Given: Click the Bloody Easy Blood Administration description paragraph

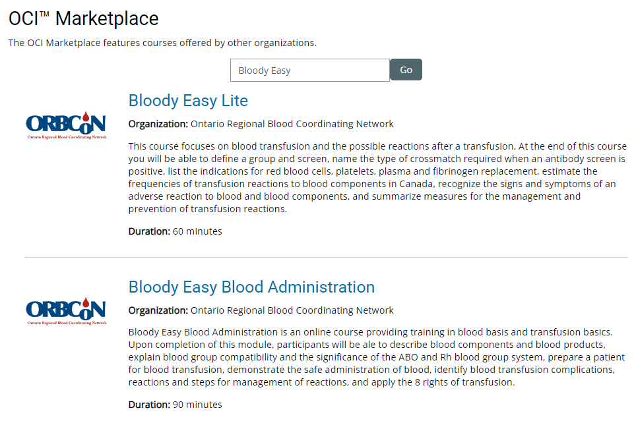Looking at the screenshot, I should [371, 357].
